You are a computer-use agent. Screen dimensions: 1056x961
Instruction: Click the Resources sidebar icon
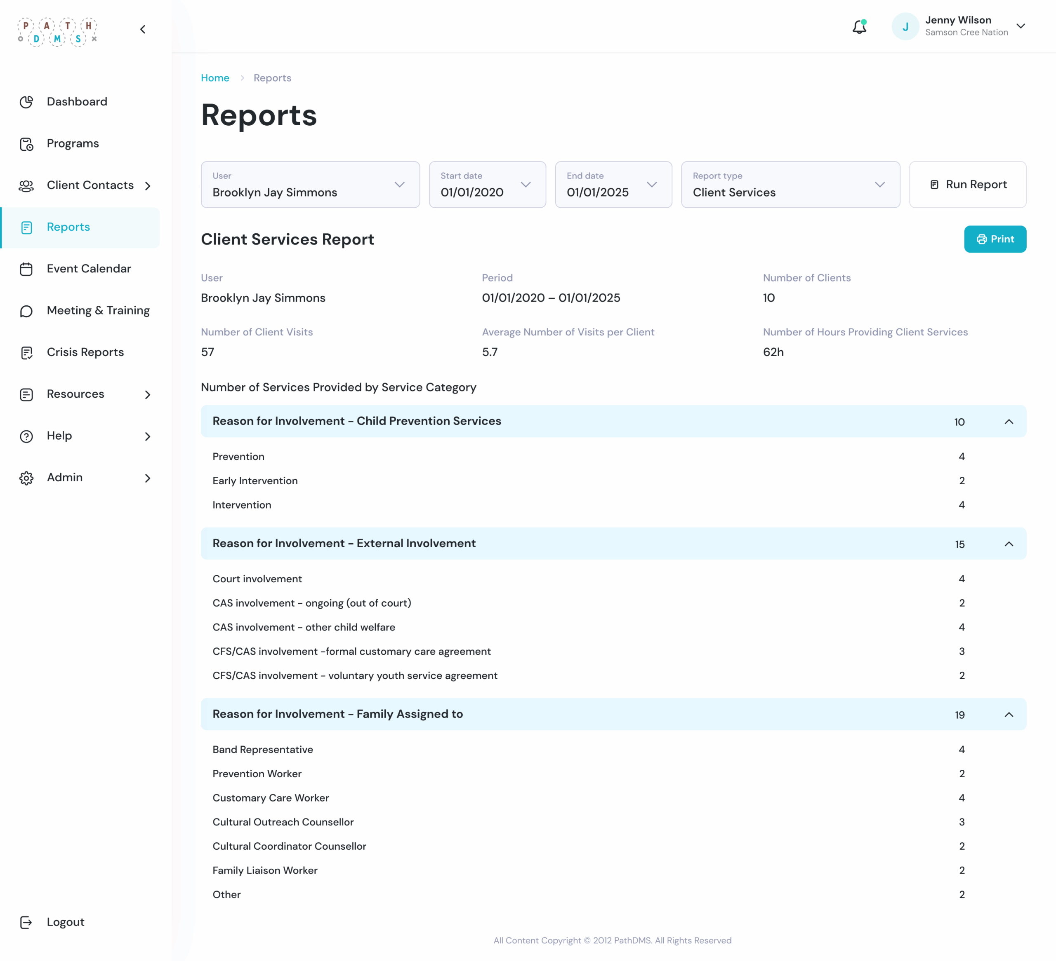pyautogui.click(x=26, y=395)
